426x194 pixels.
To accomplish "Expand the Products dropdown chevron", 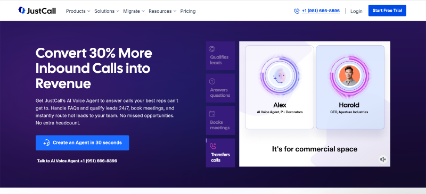I will [88, 11].
